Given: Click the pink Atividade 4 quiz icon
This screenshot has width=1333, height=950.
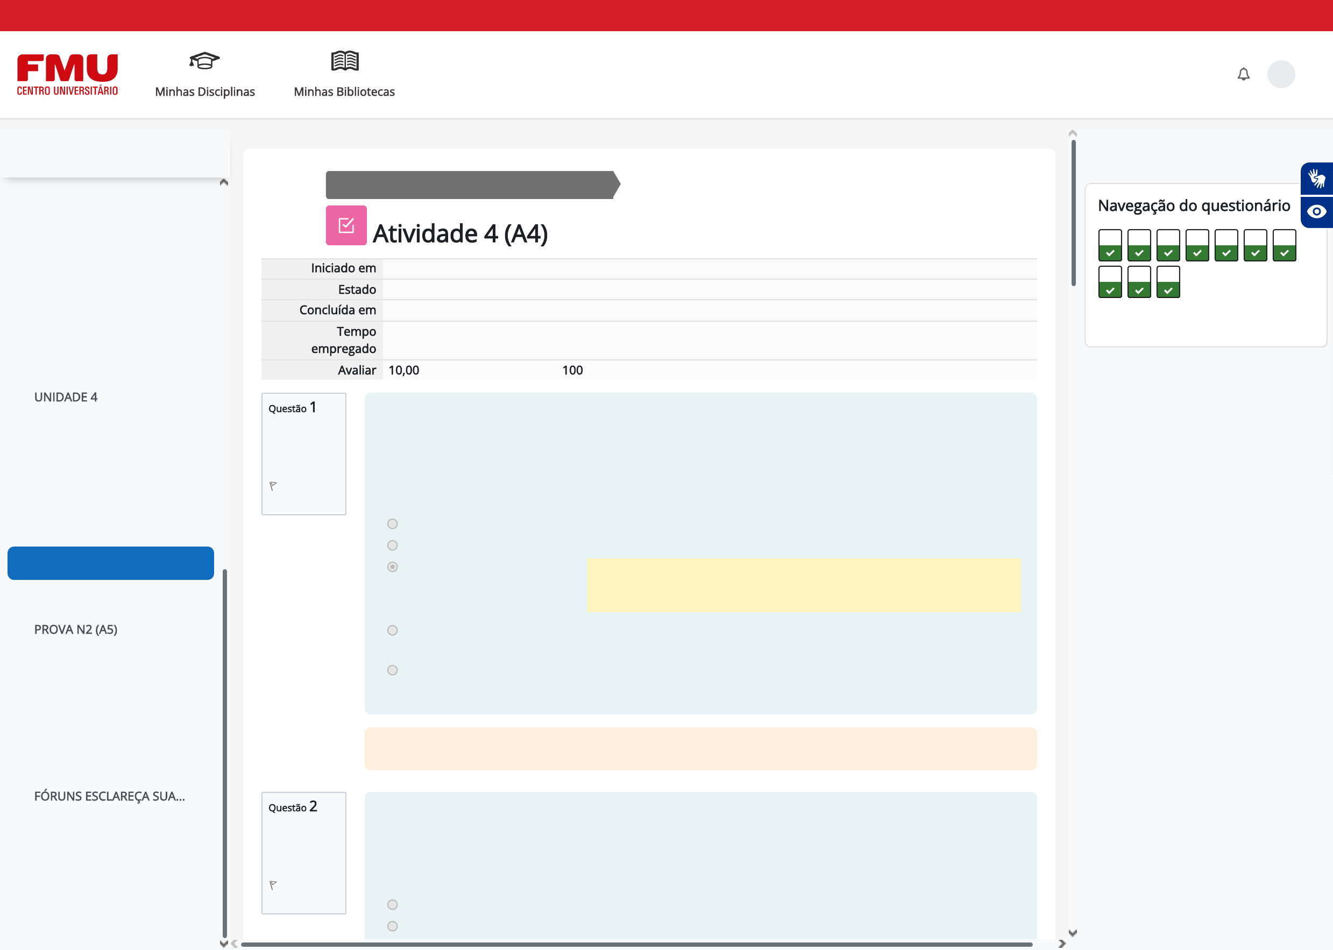Looking at the screenshot, I should (346, 225).
